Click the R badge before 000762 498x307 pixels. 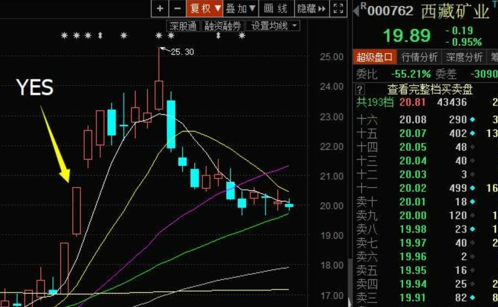click(x=363, y=6)
